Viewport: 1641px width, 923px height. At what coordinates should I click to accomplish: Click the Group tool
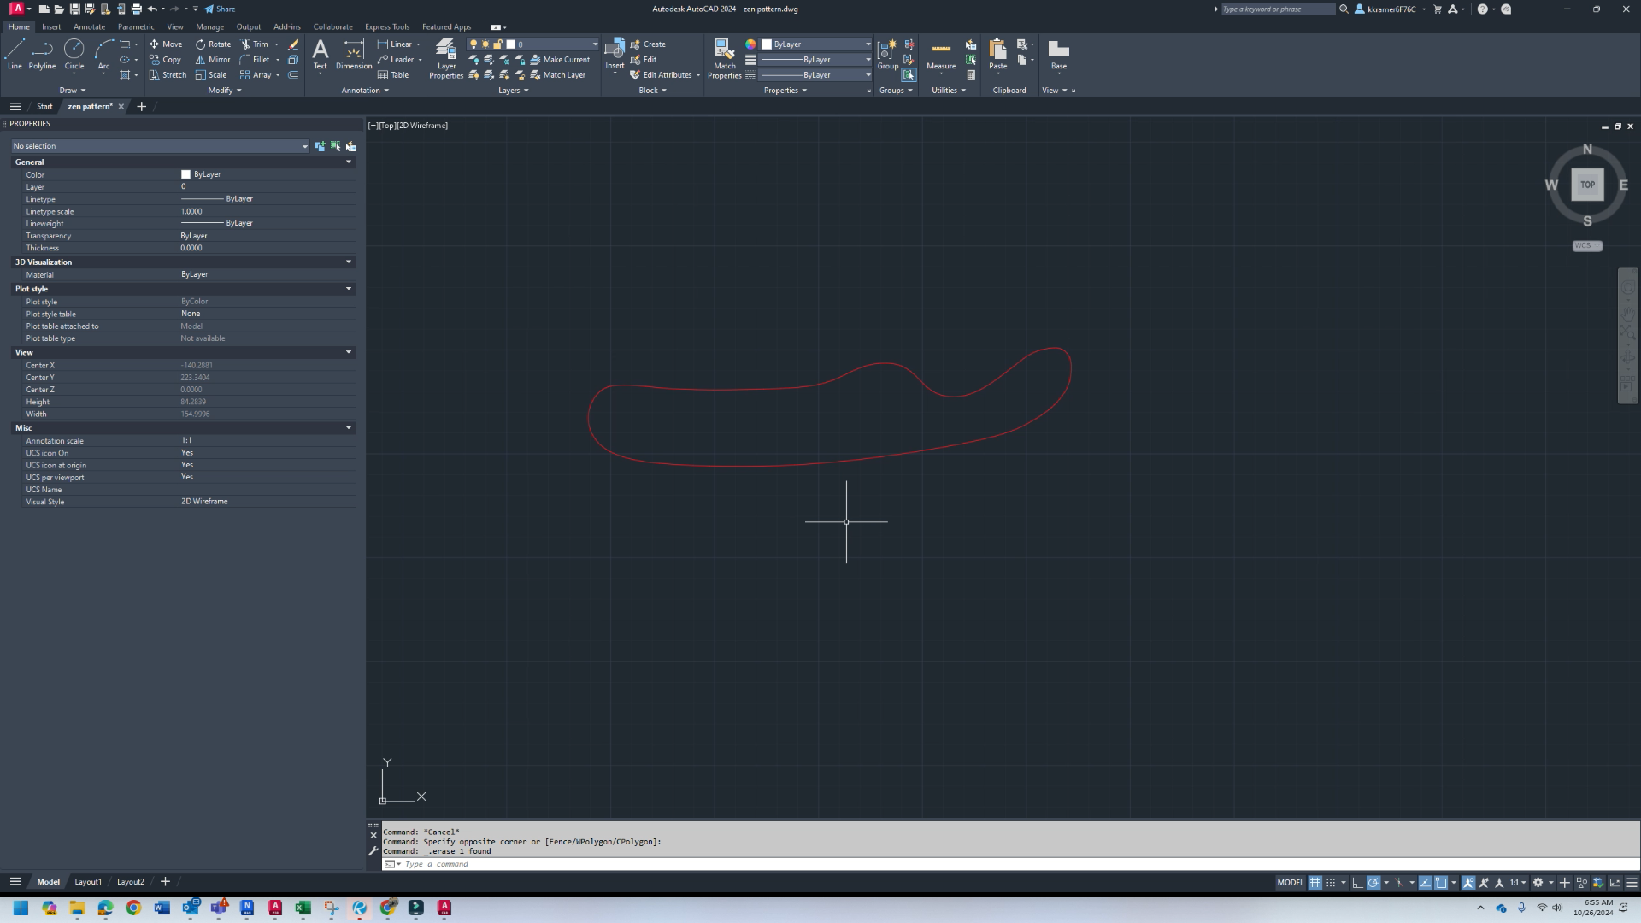click(888, 54)
